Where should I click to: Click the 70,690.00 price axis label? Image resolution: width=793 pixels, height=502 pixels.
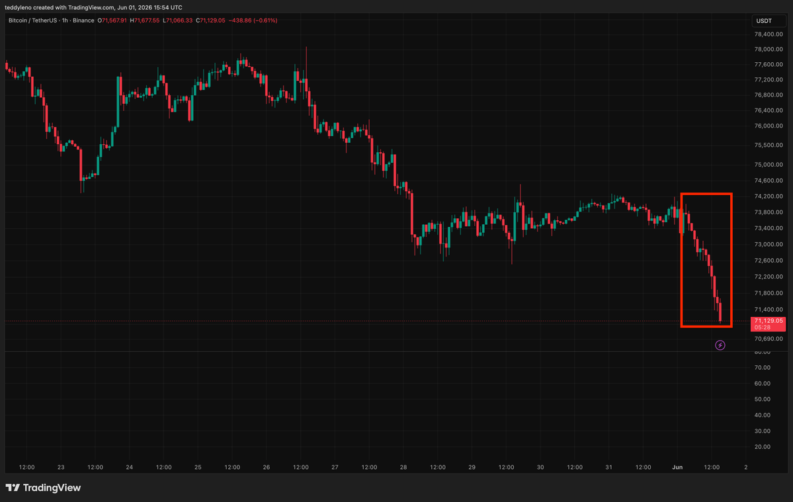coord(769,339)
